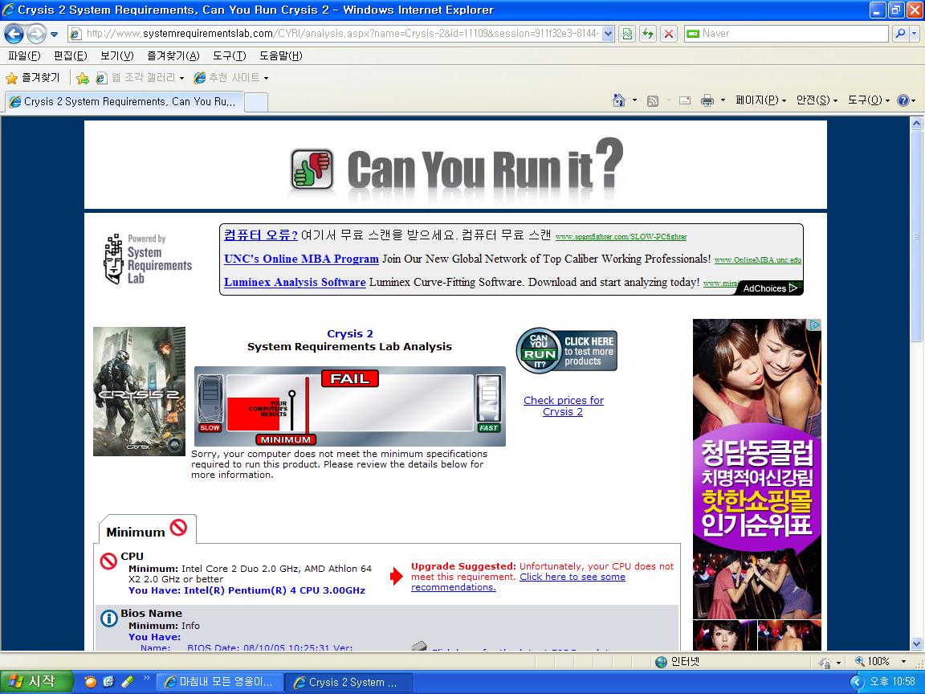Open the zoom level 100% dropdown

tap(903, 662)
